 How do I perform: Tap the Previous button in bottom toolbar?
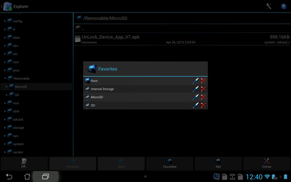pyautogui.click(x=73, y=164)
